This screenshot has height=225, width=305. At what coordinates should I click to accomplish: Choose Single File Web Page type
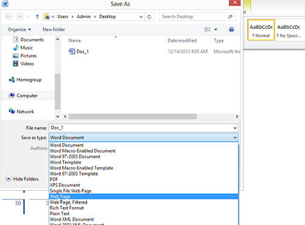(144, 191)
